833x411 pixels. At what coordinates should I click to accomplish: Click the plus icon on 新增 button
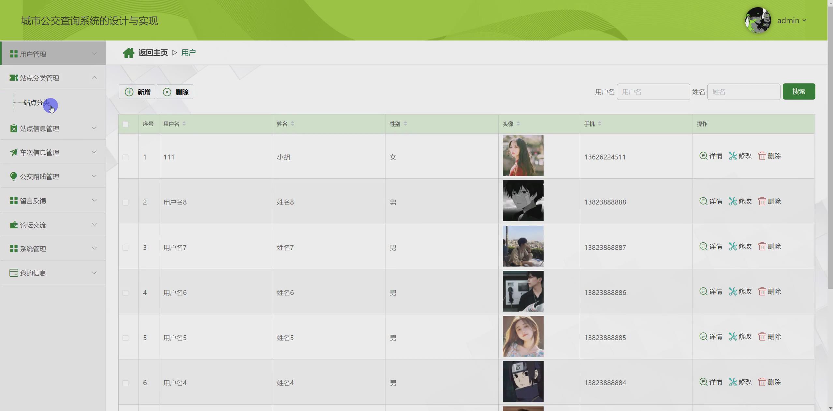click(129, 92)
